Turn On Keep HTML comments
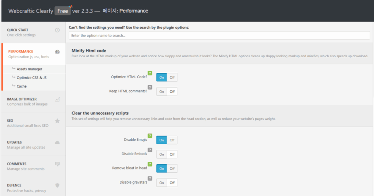This screenshot has width=374, height=196. (161, 91)
